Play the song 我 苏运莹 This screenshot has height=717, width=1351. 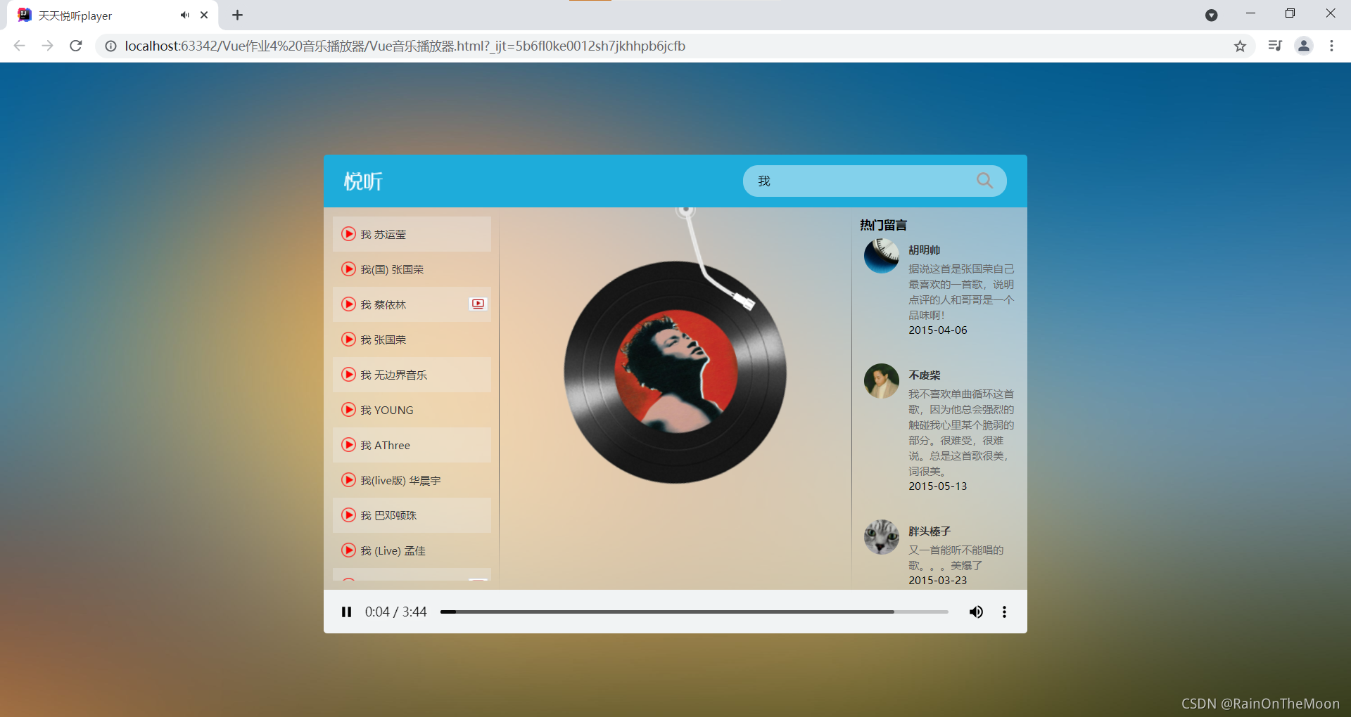click(x=348, y=233)
